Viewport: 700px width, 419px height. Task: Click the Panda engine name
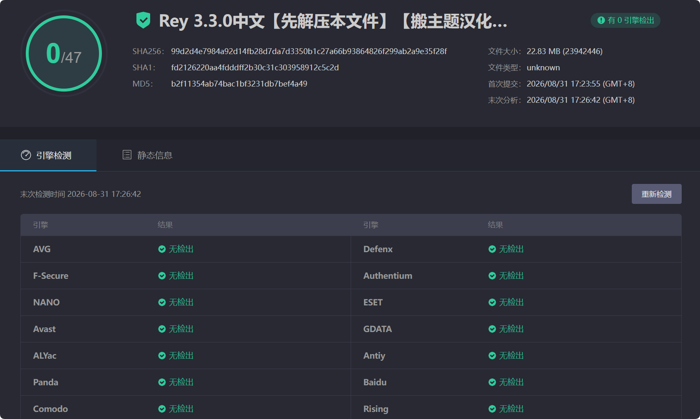pyautogui.click(x=46, y=382)
